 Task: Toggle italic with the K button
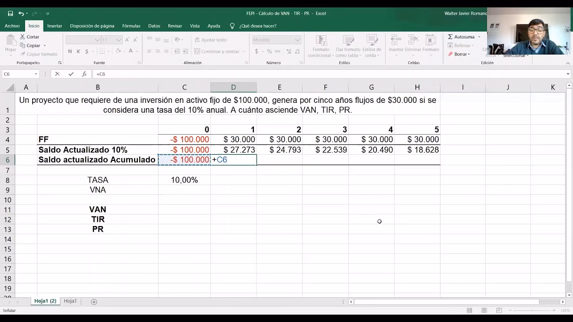click(78, 51)
